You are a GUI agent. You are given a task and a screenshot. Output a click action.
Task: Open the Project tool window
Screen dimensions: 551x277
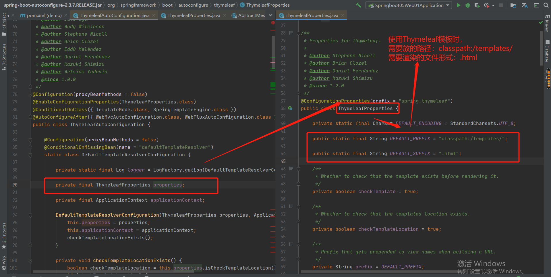4,25
